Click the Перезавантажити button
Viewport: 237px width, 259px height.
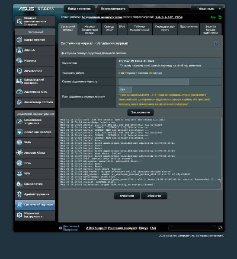113,9
